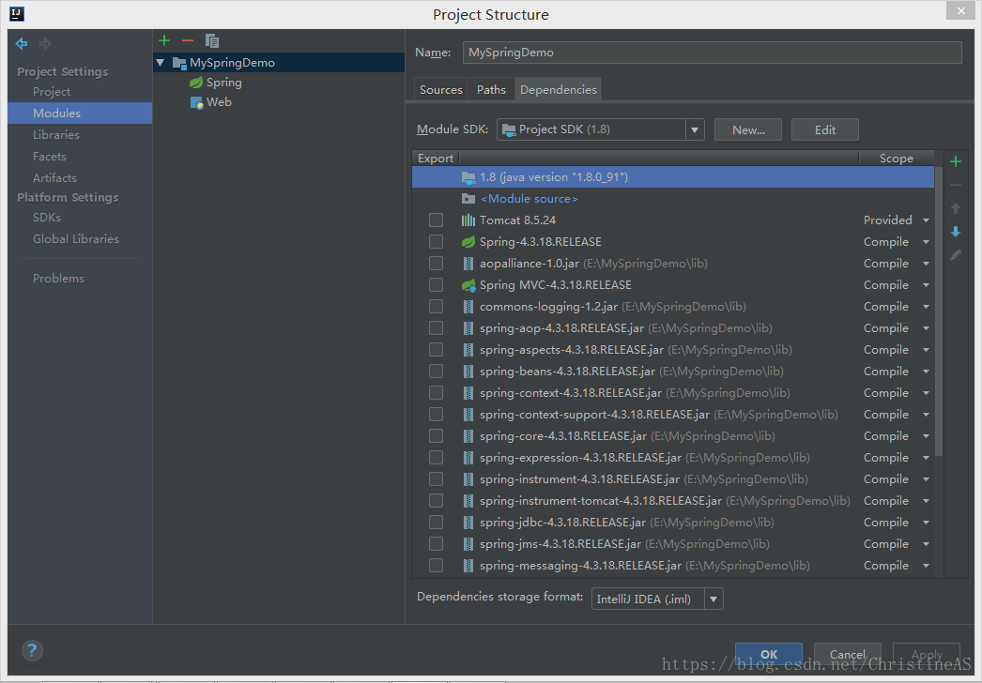982x683 pixels.
Task: Click the spring-core-4.3.18.RELEASE.jar icon
Action: tap(468, 436)
